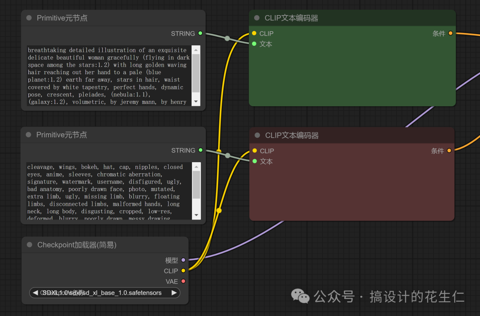The height and width of the screenshot is (316, 480).
Task: Click the STRING output port above the breathtaking prompt
Action: pos(200,33)
